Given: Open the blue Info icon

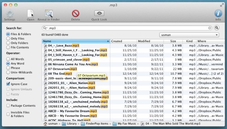Looking at the screenshot, I should (218, 13).
